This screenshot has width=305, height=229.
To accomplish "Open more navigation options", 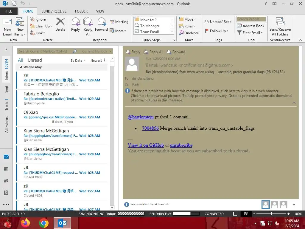I will tap(6, 205).
